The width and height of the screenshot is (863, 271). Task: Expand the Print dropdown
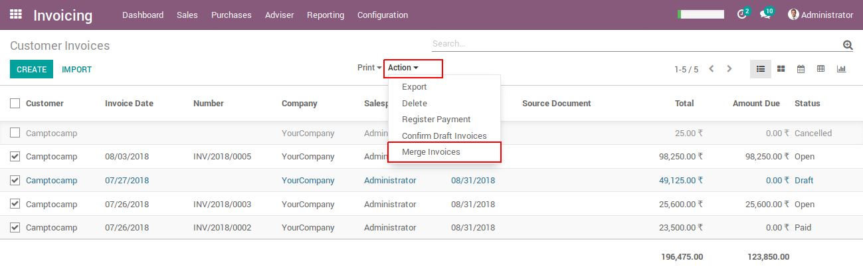(369, 68)
